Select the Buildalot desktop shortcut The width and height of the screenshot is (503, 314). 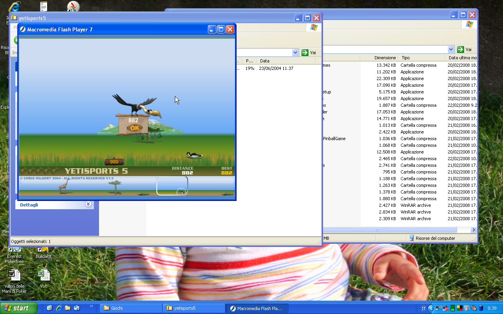coord(44,252)
